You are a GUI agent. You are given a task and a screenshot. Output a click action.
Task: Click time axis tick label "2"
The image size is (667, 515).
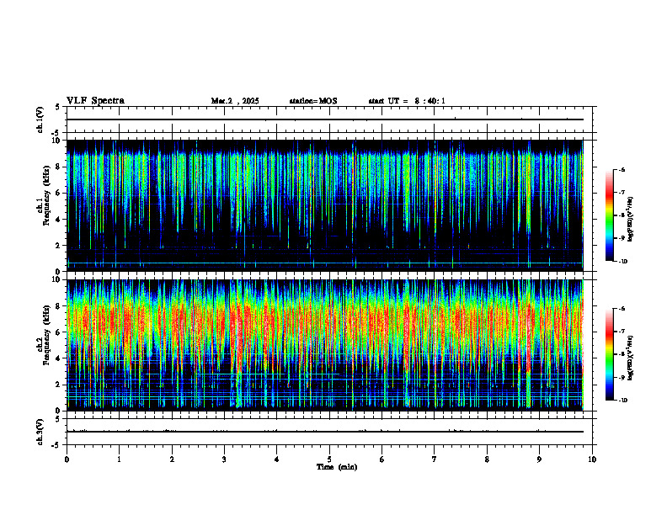coord(172,459)
